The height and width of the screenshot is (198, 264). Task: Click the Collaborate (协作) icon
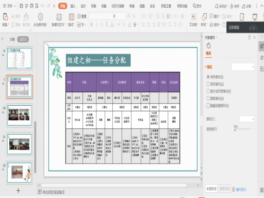click(x=232, y=6)
